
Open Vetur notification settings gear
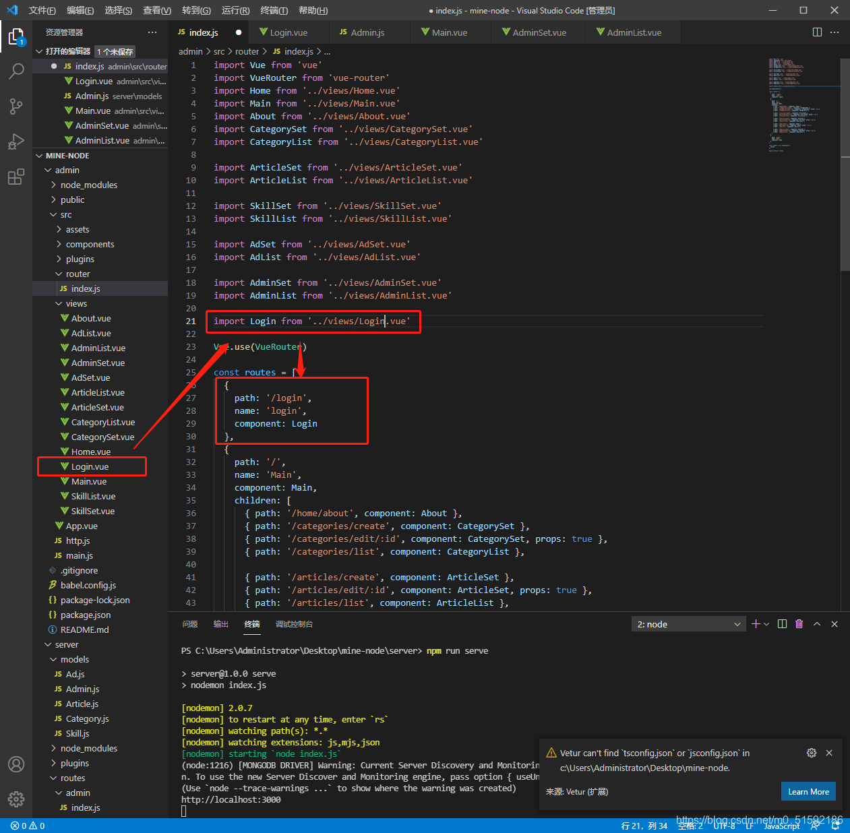(812, 753)
